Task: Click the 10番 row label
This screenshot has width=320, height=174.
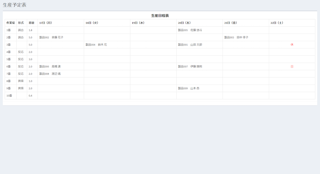Action: click(9, 96)
